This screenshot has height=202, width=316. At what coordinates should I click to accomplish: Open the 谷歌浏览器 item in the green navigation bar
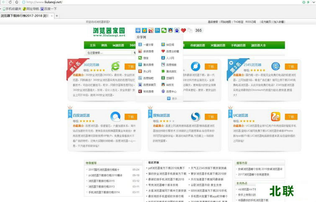click(198, 45)
